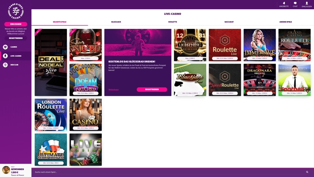
Task: Click the game search input field
Action: pyautogui.click(x=168, y=172)
